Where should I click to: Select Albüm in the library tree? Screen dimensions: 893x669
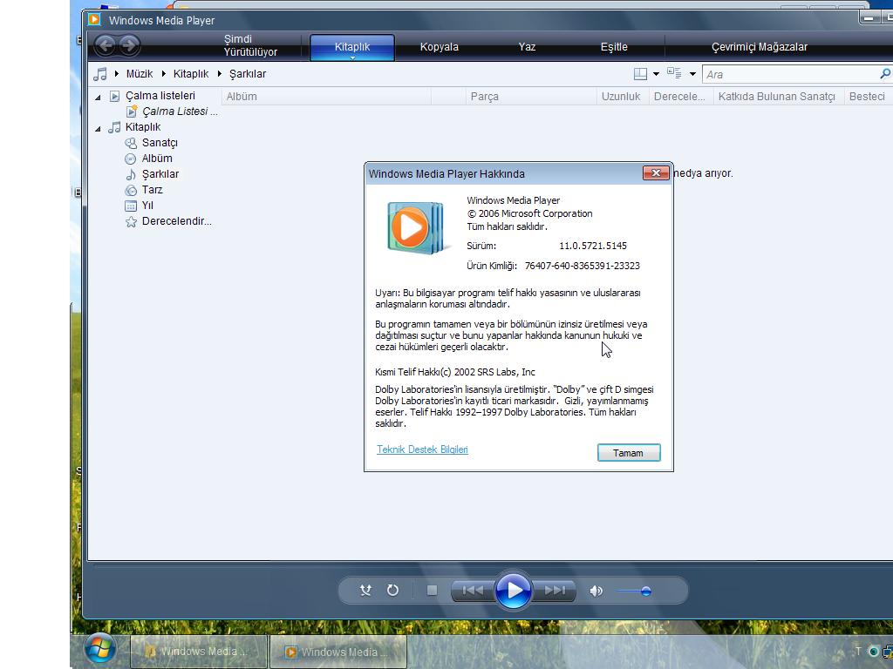157,159
